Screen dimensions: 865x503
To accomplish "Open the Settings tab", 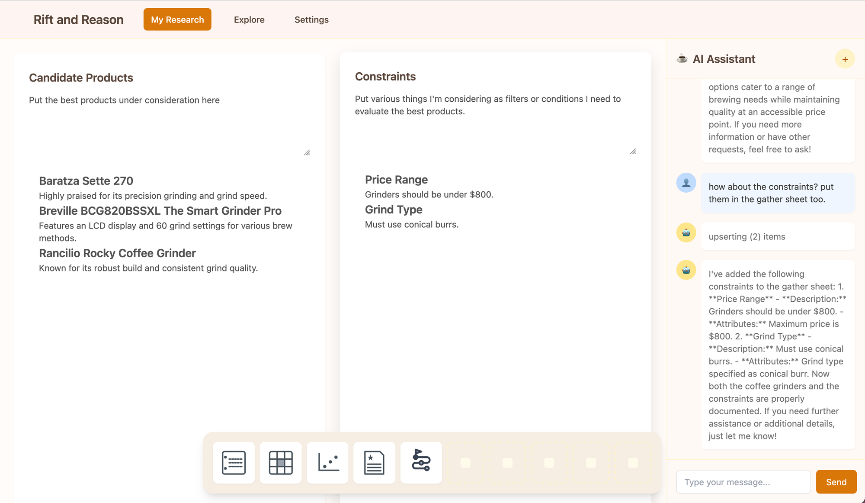I will (311, 19).
